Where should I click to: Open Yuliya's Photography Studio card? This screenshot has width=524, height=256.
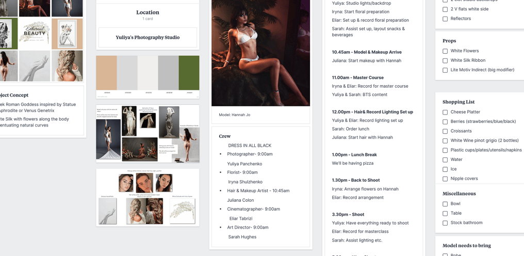click(x=148, y=38)
